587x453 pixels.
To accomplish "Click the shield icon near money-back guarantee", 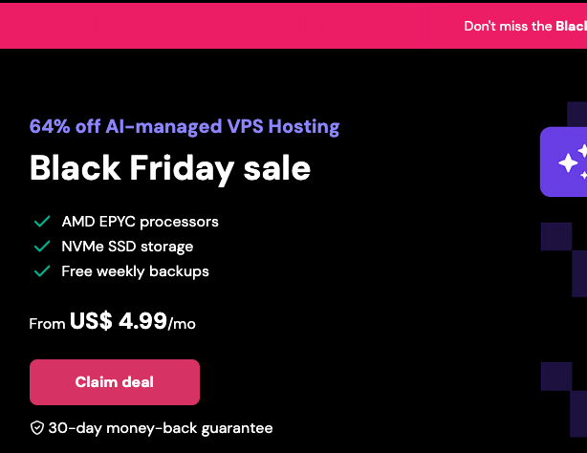I will coord(37,428).
